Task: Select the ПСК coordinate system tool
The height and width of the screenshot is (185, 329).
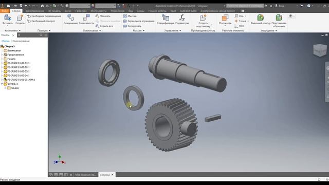Action: [x=239, y=26]
